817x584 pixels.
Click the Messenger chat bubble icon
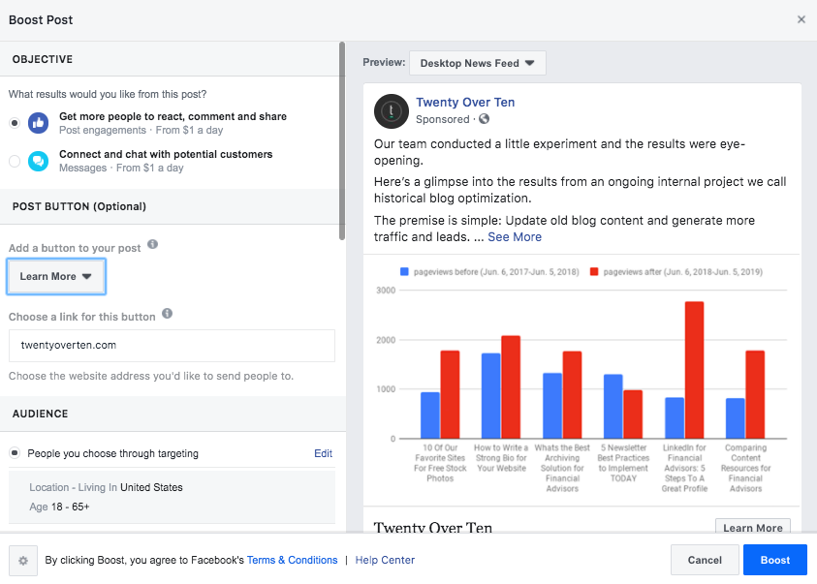pyautogui.click(x=39, y=161)
